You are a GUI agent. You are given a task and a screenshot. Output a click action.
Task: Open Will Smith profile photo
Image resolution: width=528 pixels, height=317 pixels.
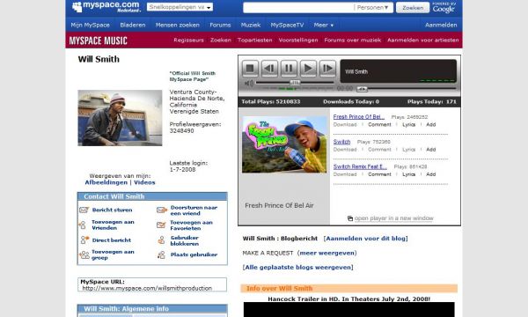point(120,118)
